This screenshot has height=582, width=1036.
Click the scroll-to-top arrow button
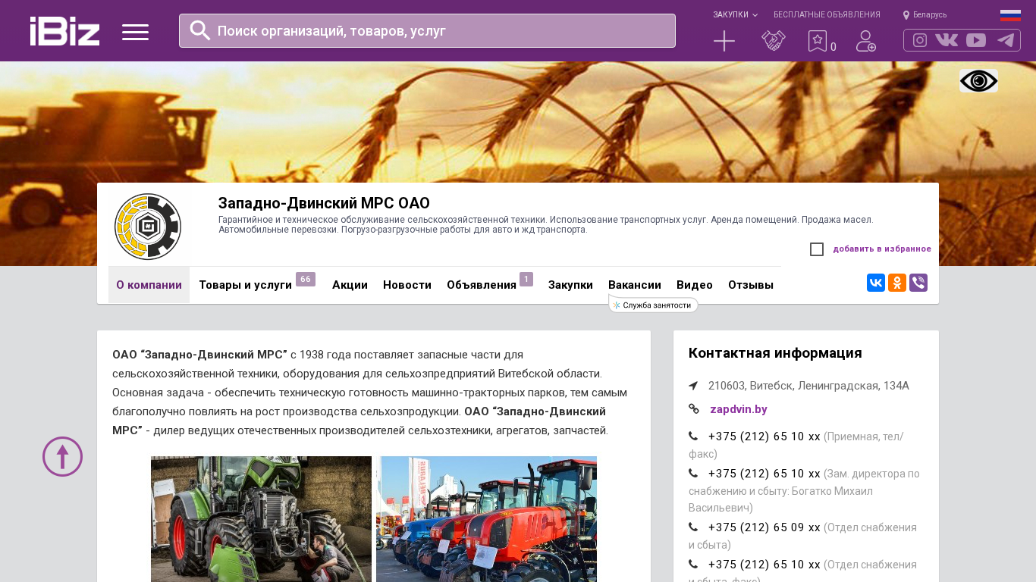pos(62,456)
